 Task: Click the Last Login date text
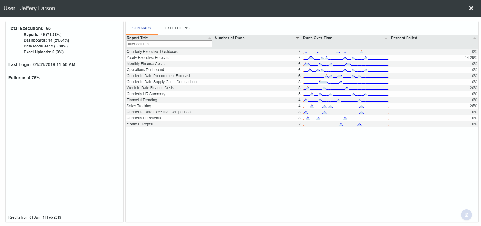click(42, 64)
